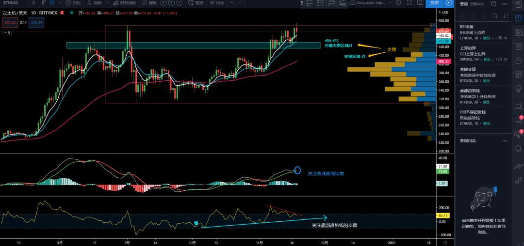
Task: Expand the collapsed indicator legend showing 5
Action: pyautogui.click(x=7, y=32)
